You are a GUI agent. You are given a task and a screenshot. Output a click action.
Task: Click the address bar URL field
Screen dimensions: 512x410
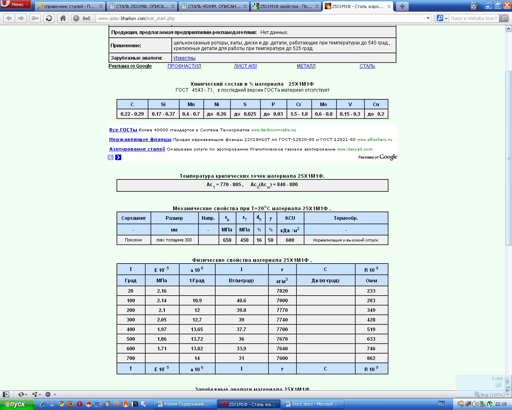click(x=260, y=18)
